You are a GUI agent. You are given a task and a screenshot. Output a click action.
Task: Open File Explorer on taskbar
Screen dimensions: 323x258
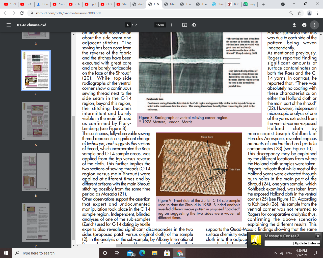pyautogui.click(x=154, y=253)
